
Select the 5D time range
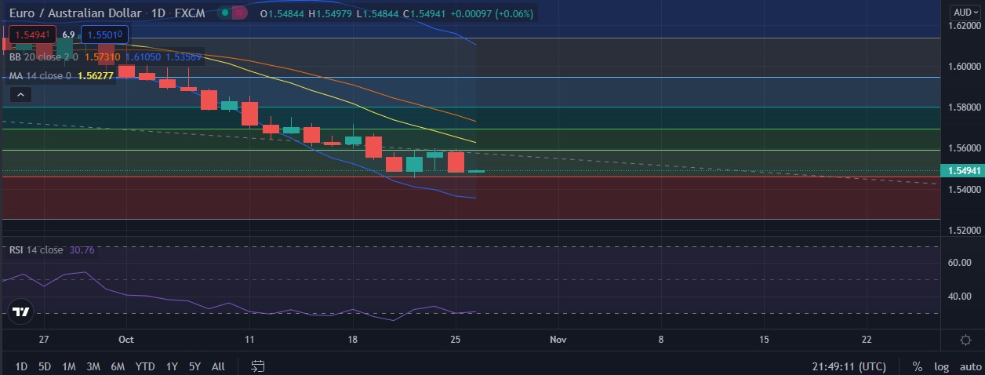(x=45, y=366)
